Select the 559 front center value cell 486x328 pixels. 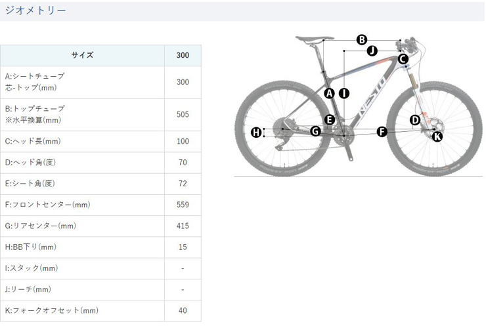pyautogui.click(x=183, y=205)
